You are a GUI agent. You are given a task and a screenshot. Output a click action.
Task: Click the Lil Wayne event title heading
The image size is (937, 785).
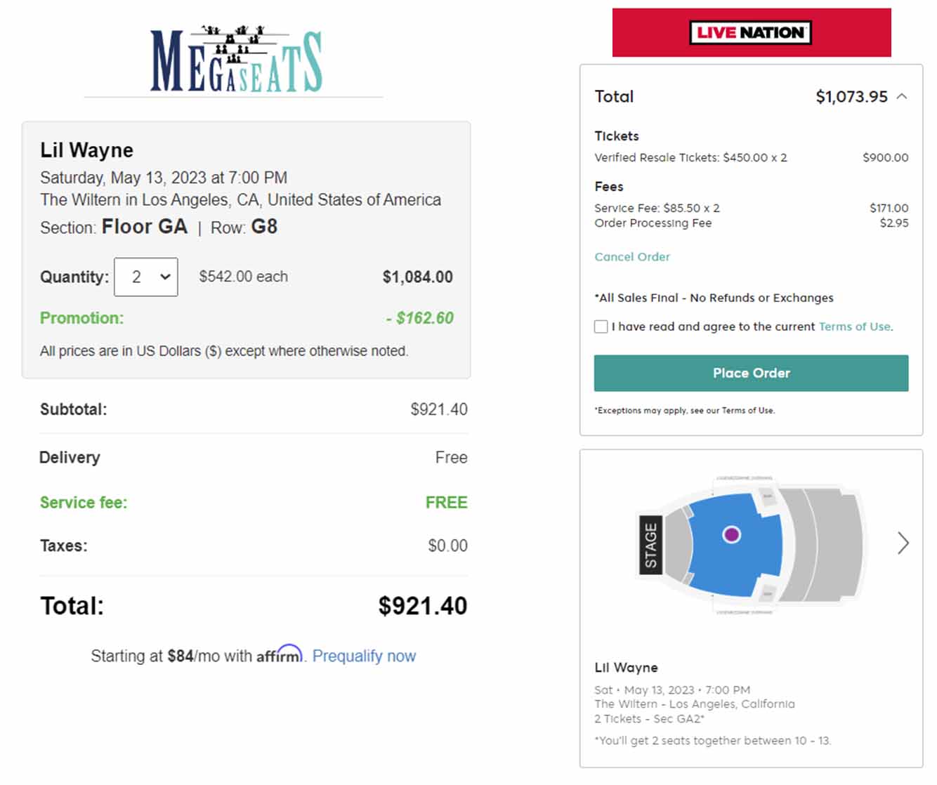tap(86, 150)
